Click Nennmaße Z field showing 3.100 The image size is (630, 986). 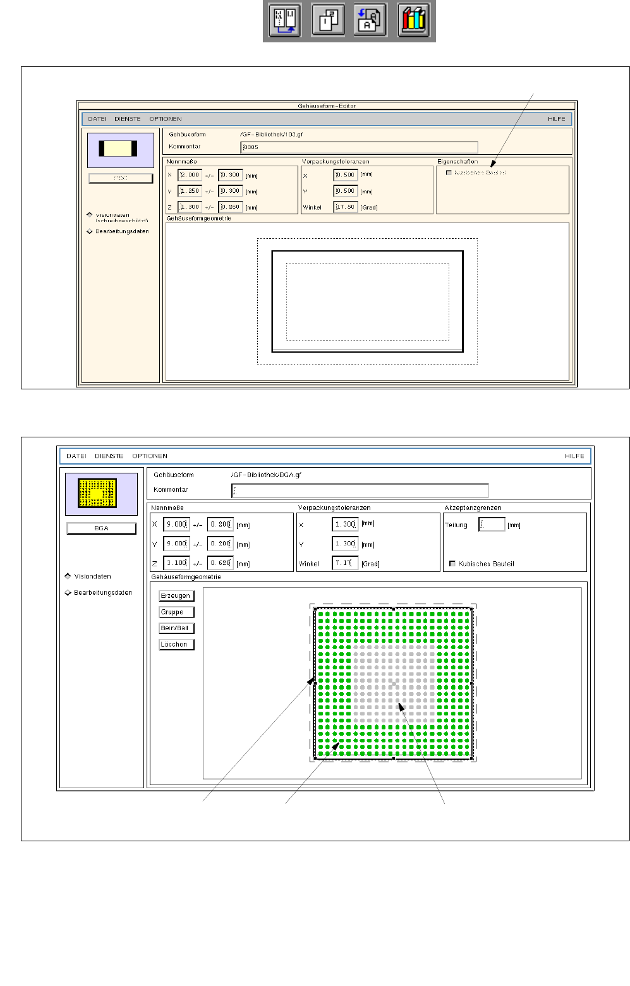[176, 563]
